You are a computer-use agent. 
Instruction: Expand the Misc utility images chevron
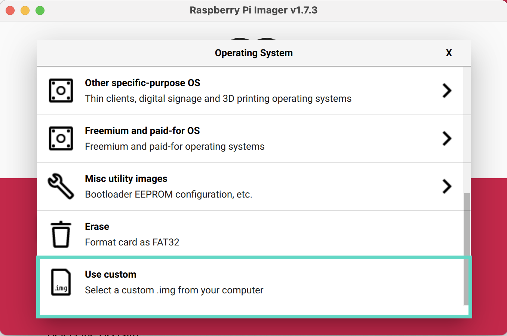coord(447,186)
